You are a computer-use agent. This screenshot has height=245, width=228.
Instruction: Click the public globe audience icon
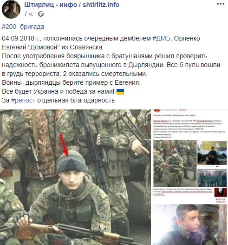41,14
